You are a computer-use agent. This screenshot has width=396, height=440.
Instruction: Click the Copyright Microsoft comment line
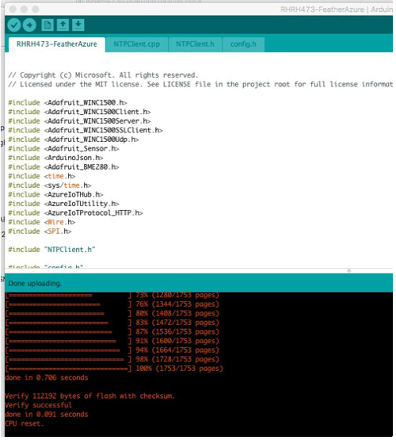pos(103,75)
